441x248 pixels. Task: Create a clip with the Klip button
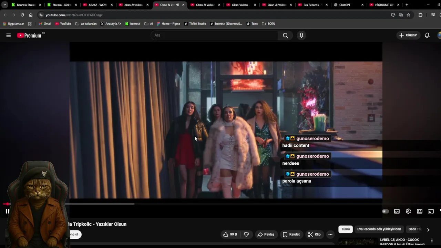[314, 234]
